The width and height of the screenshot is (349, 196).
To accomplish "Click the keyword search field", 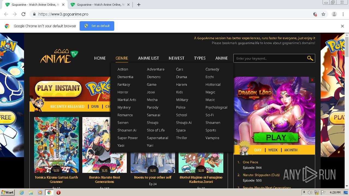I will (x=270, y=58).
